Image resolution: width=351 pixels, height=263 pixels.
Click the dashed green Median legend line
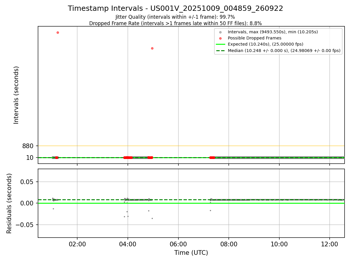click(x=221, y=51)
